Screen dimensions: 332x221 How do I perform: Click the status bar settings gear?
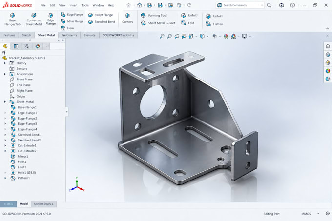(328, 213)
